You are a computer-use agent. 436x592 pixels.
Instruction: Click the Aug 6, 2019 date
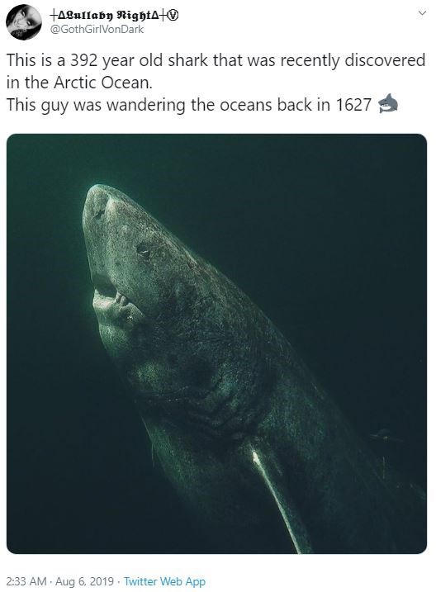pos(84,581)
